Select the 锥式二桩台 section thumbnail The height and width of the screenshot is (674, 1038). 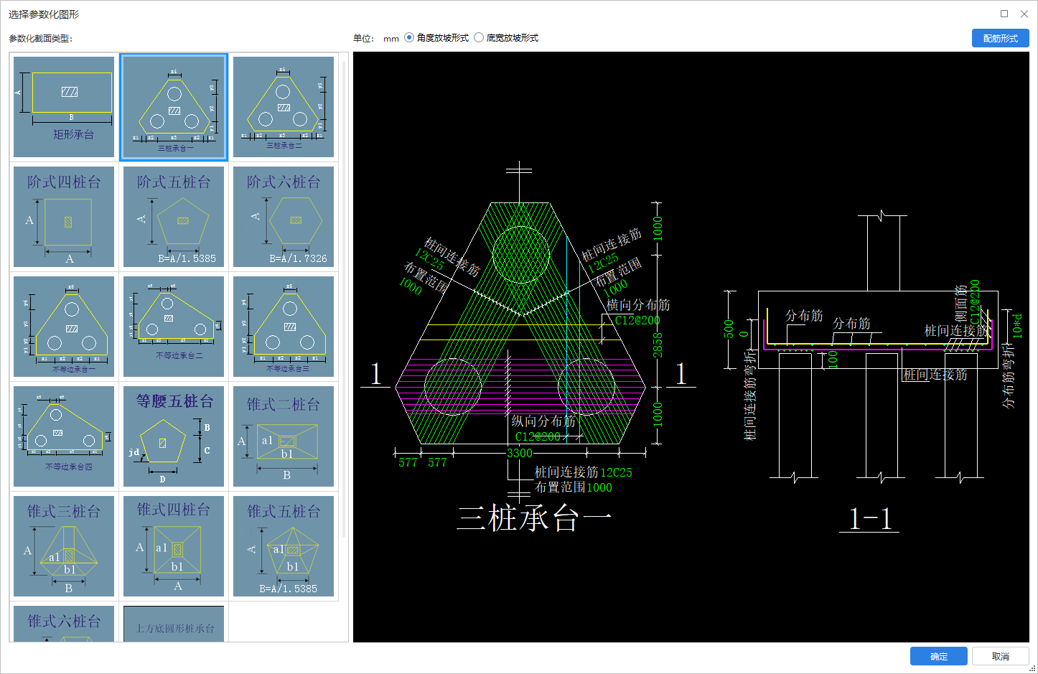pos(284,436)
